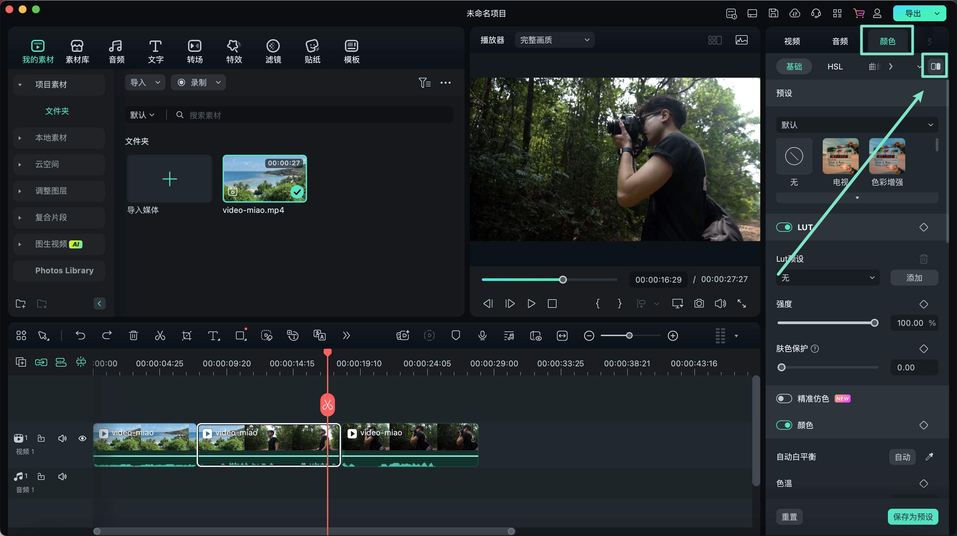Toggle the before/after comparison view icon
Viewport: 957px width, 536px height.
click(935, 66)
